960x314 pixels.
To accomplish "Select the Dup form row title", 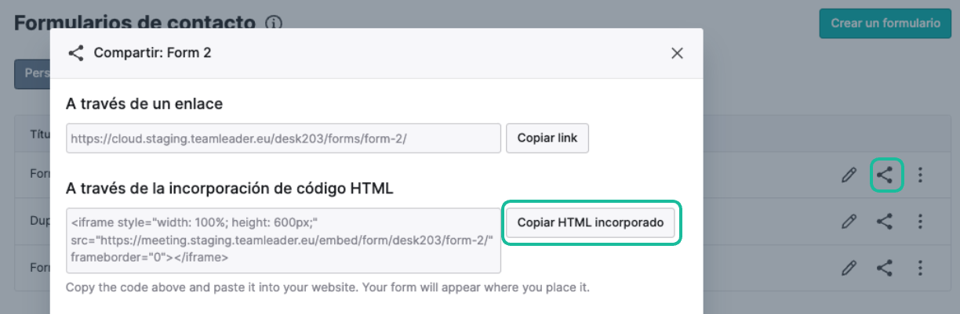I will pos(39,222).
